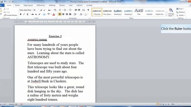Click the red font color button
This screenshot has width=191, height=107.
pyautogui.click(x=54, y=14)
